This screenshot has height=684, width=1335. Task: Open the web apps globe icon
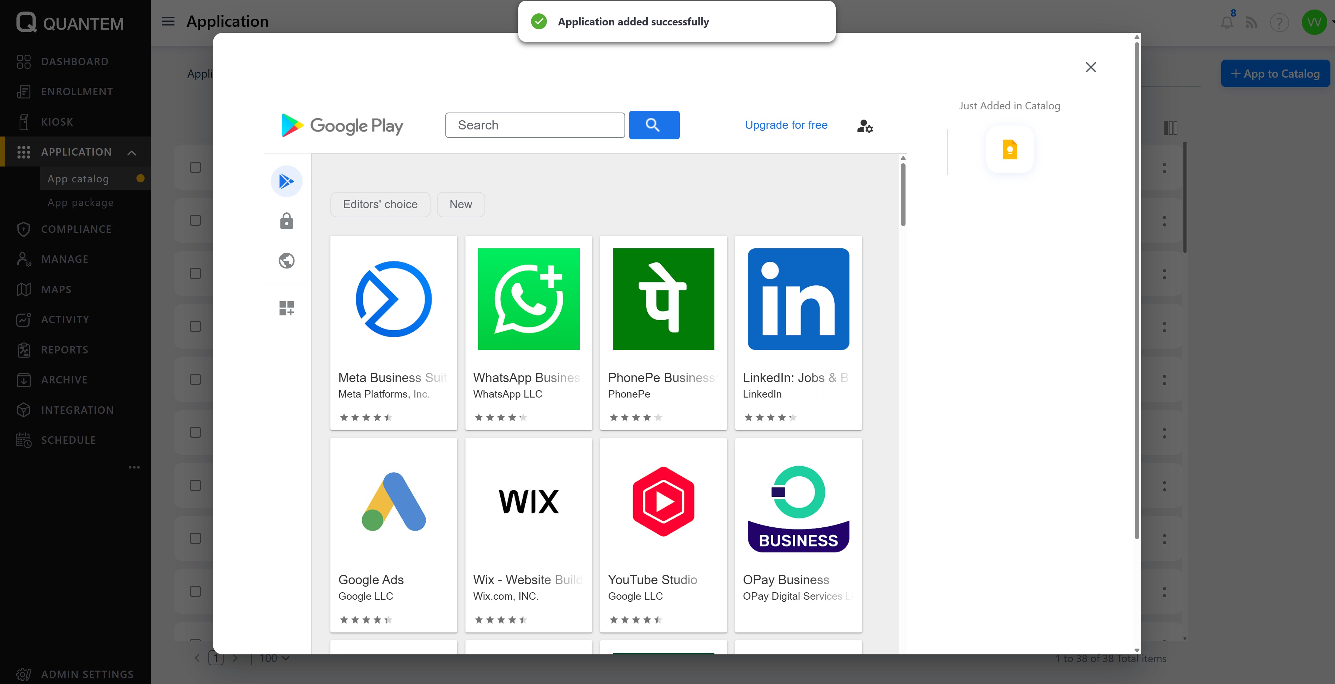click(x=286, y=260)
